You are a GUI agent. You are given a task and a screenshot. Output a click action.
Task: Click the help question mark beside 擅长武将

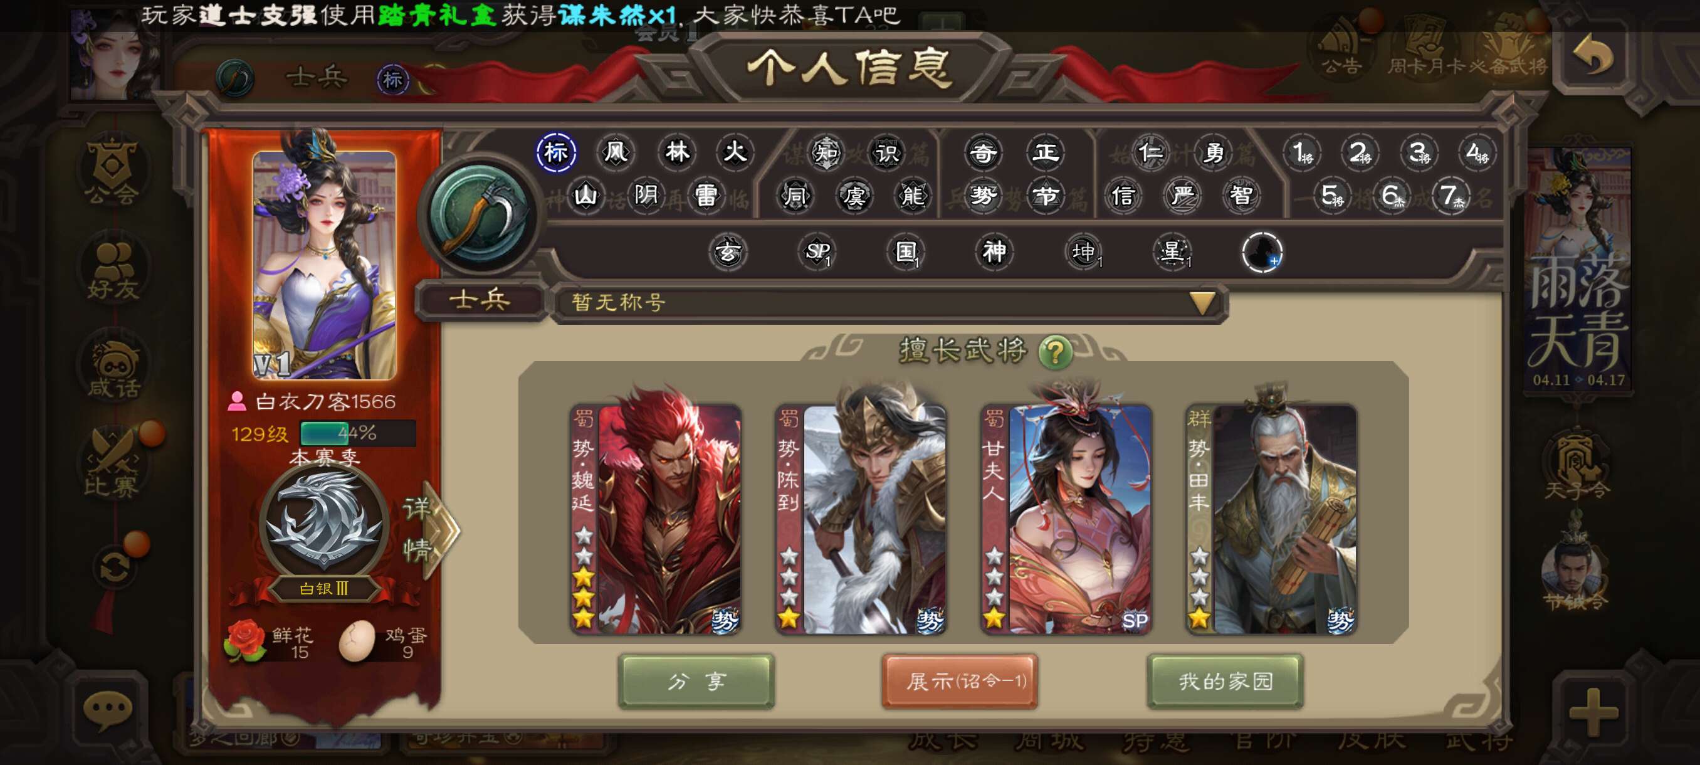click(1054, 352)
